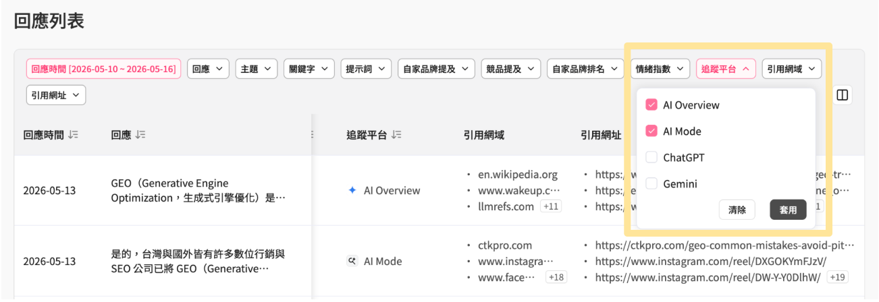Open the 關鍵字 filter dropdown
879x302 pixels.
pyautogui.click(x=309, y=69)
